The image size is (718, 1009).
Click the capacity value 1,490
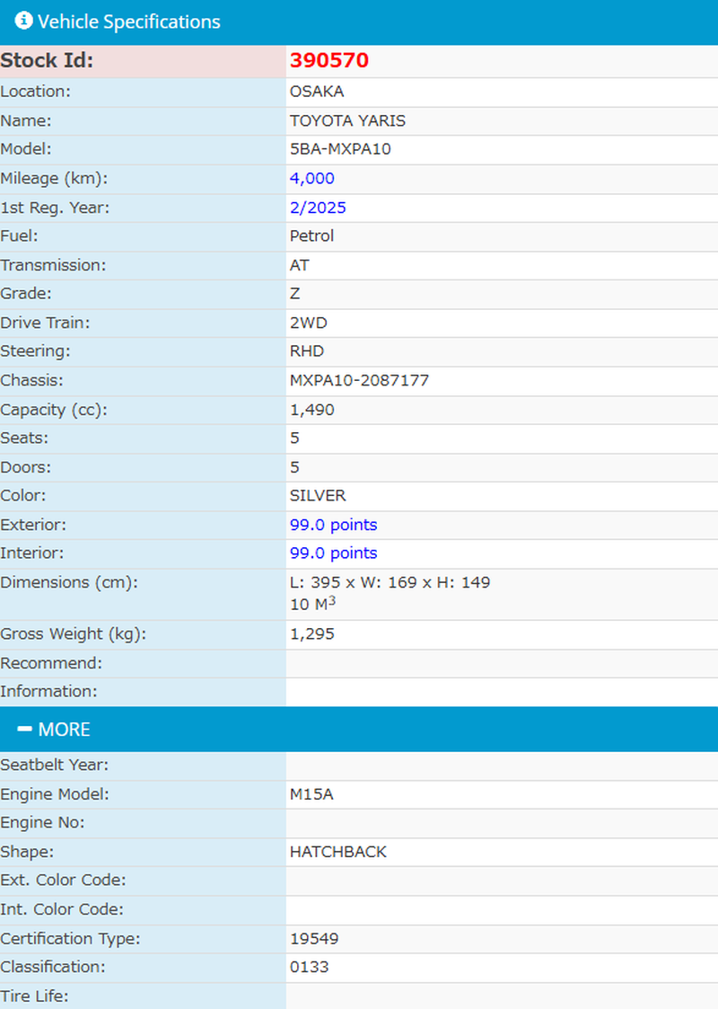pos(311,410)
